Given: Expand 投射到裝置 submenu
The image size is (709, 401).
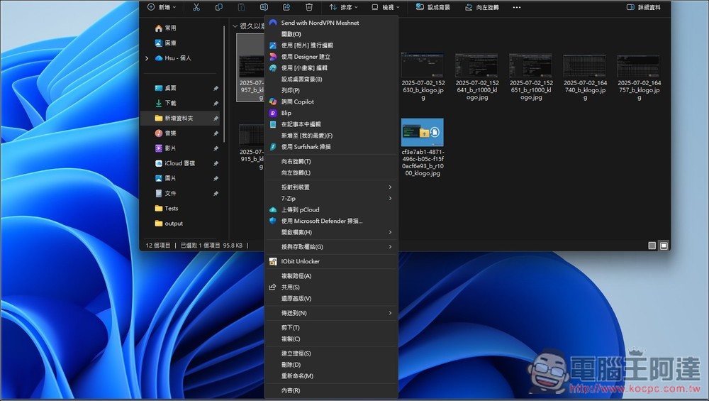Looking at the screenshot, I should click(x=331, y=187).
